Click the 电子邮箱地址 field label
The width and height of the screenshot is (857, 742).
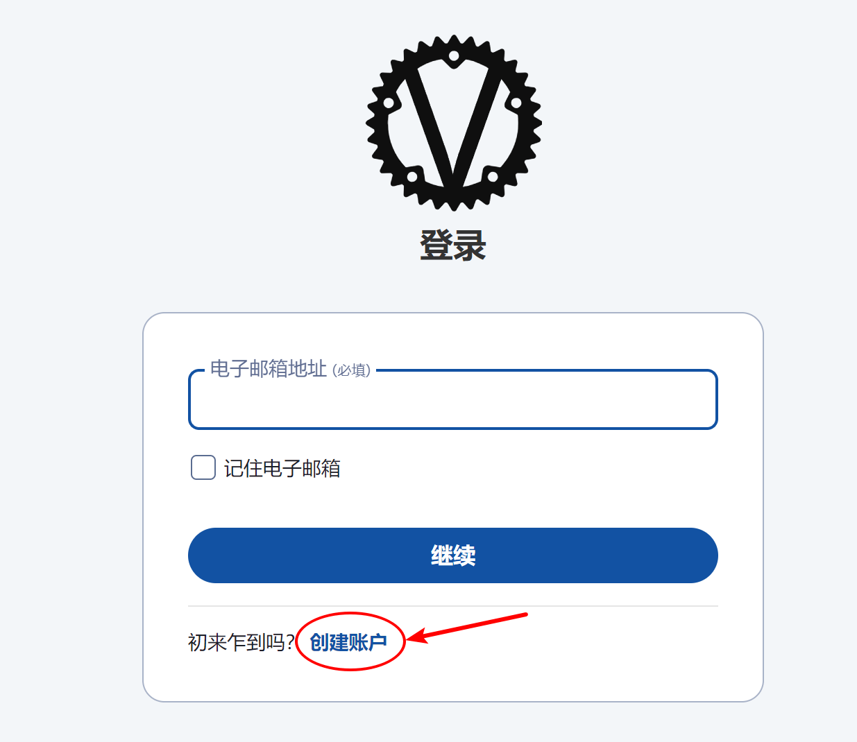269,369
